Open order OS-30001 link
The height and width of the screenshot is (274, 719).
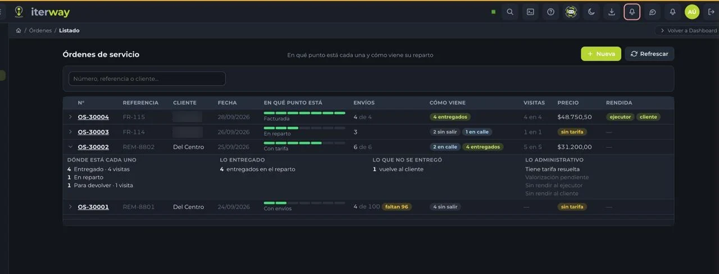pyautogui.click(x=93, y=207)
